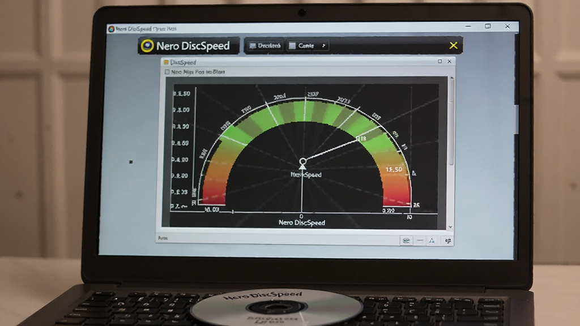Maximize the main Nero DiscSpeed window
This screenshot has height=326, width=580.
point(488,26)
